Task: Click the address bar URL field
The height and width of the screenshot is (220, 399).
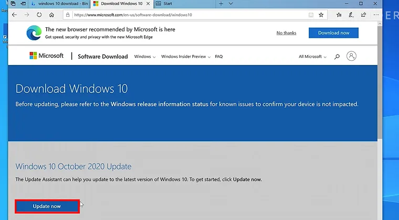Action: click(x=188, y=15)
